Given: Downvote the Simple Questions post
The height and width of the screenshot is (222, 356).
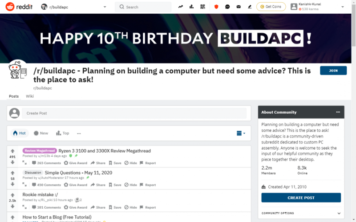Looking at the screenshot, I should click(12, 184).
